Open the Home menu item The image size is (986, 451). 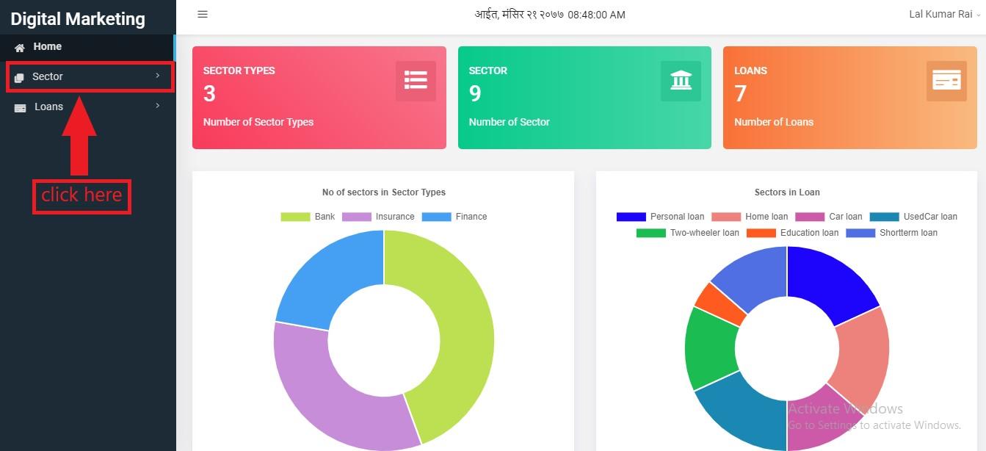(87, 46)
